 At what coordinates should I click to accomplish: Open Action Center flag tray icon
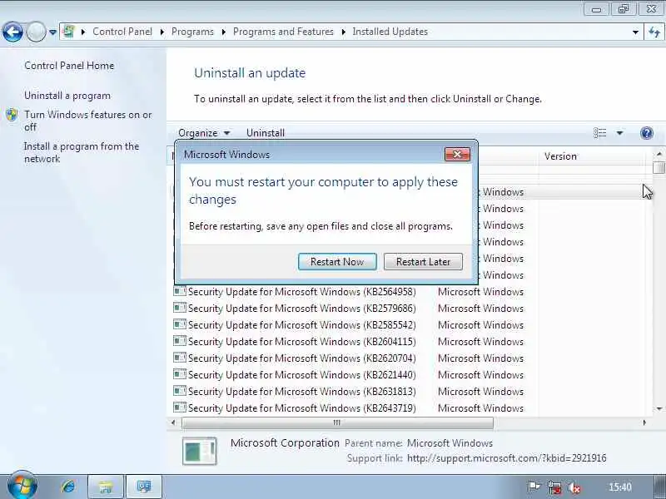(534, 487)
